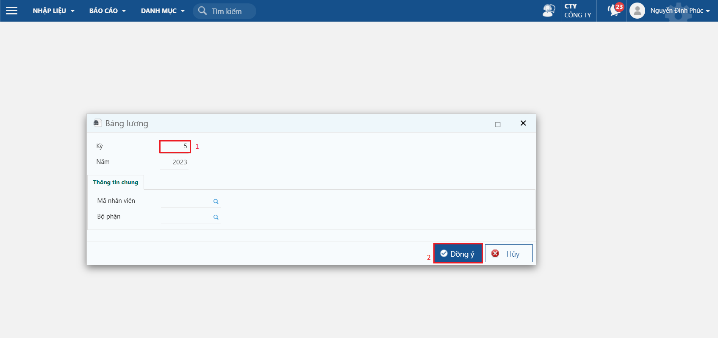Confirm with the Đồng ý button

[x=458, y=254]
